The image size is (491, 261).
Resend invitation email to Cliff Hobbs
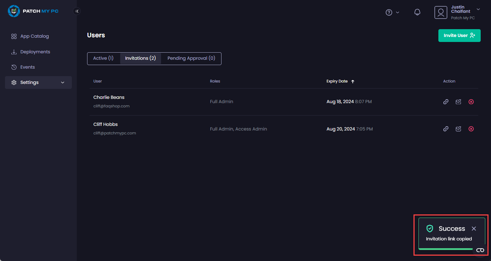point(458,129)
